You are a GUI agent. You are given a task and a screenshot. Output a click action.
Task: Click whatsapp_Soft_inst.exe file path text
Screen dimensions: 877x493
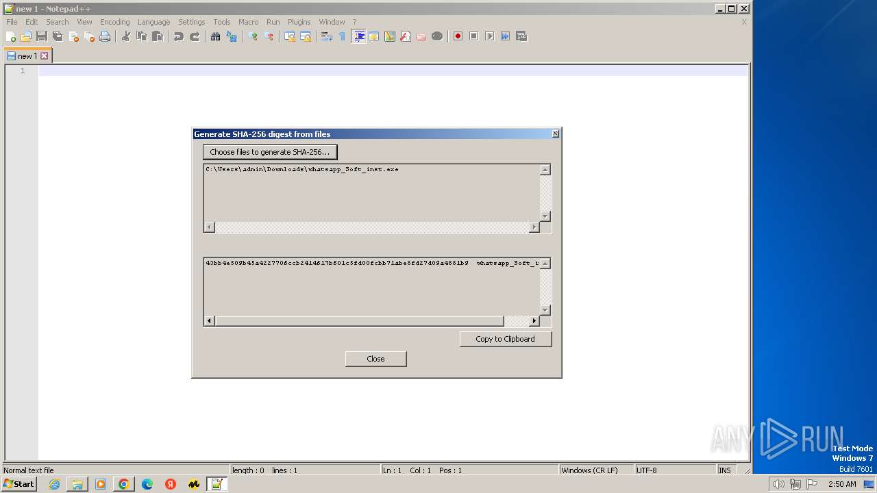[x=302, y=169]
